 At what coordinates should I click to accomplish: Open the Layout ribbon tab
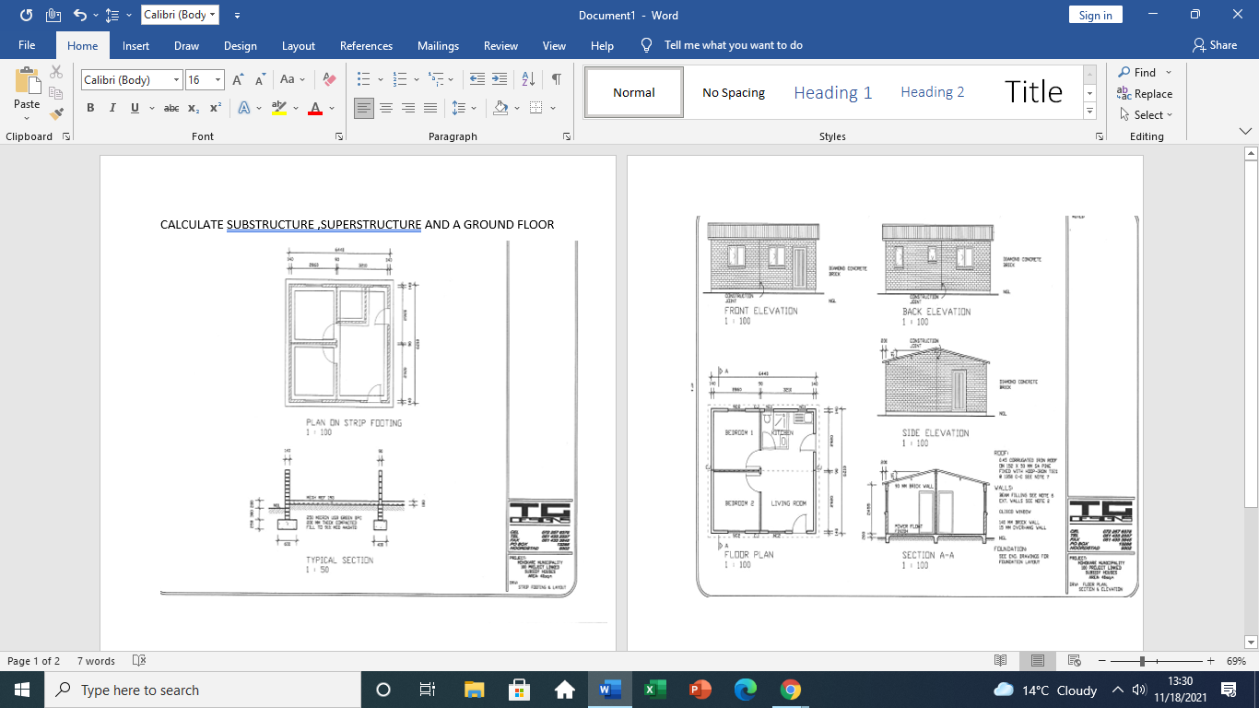pos(298,45)
